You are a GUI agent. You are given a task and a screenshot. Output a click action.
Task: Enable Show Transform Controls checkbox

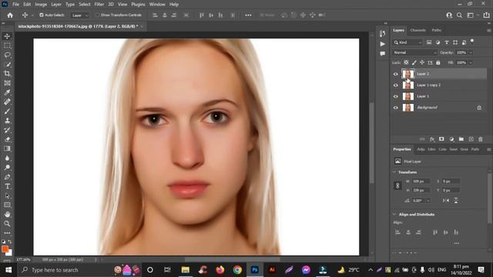point(97,15)
